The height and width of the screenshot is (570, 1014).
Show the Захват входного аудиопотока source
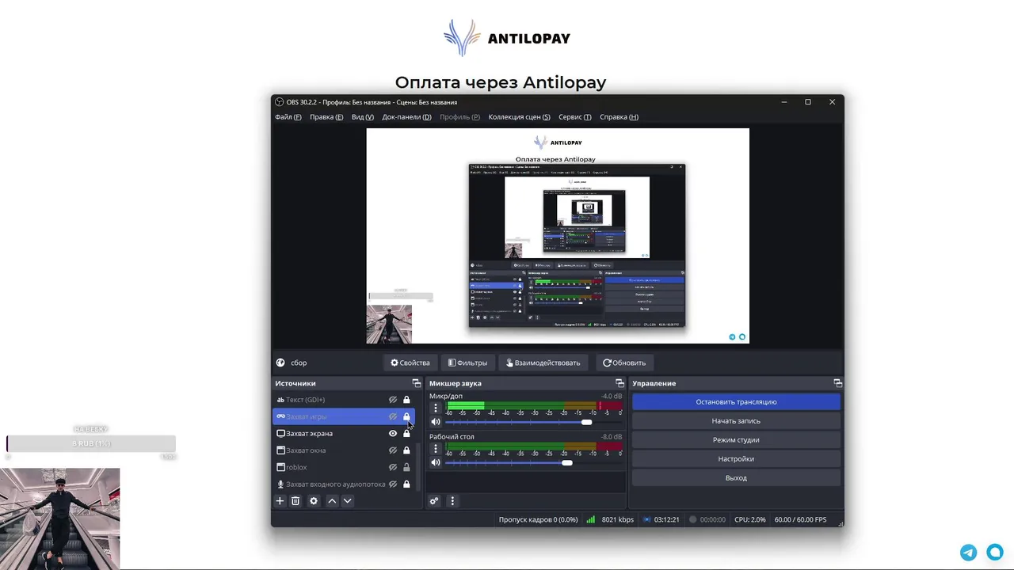point(393,484)
